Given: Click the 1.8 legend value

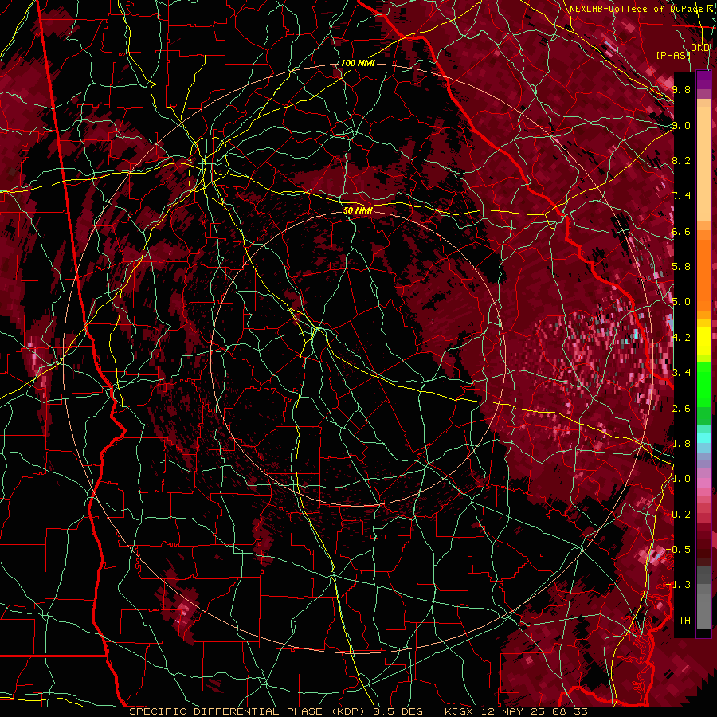Looking at the screenshot, I should [681, 444].
